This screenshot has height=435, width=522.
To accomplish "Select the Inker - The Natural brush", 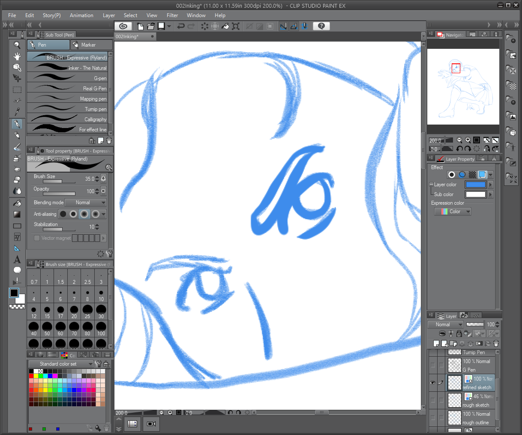I will coord(67,68).
